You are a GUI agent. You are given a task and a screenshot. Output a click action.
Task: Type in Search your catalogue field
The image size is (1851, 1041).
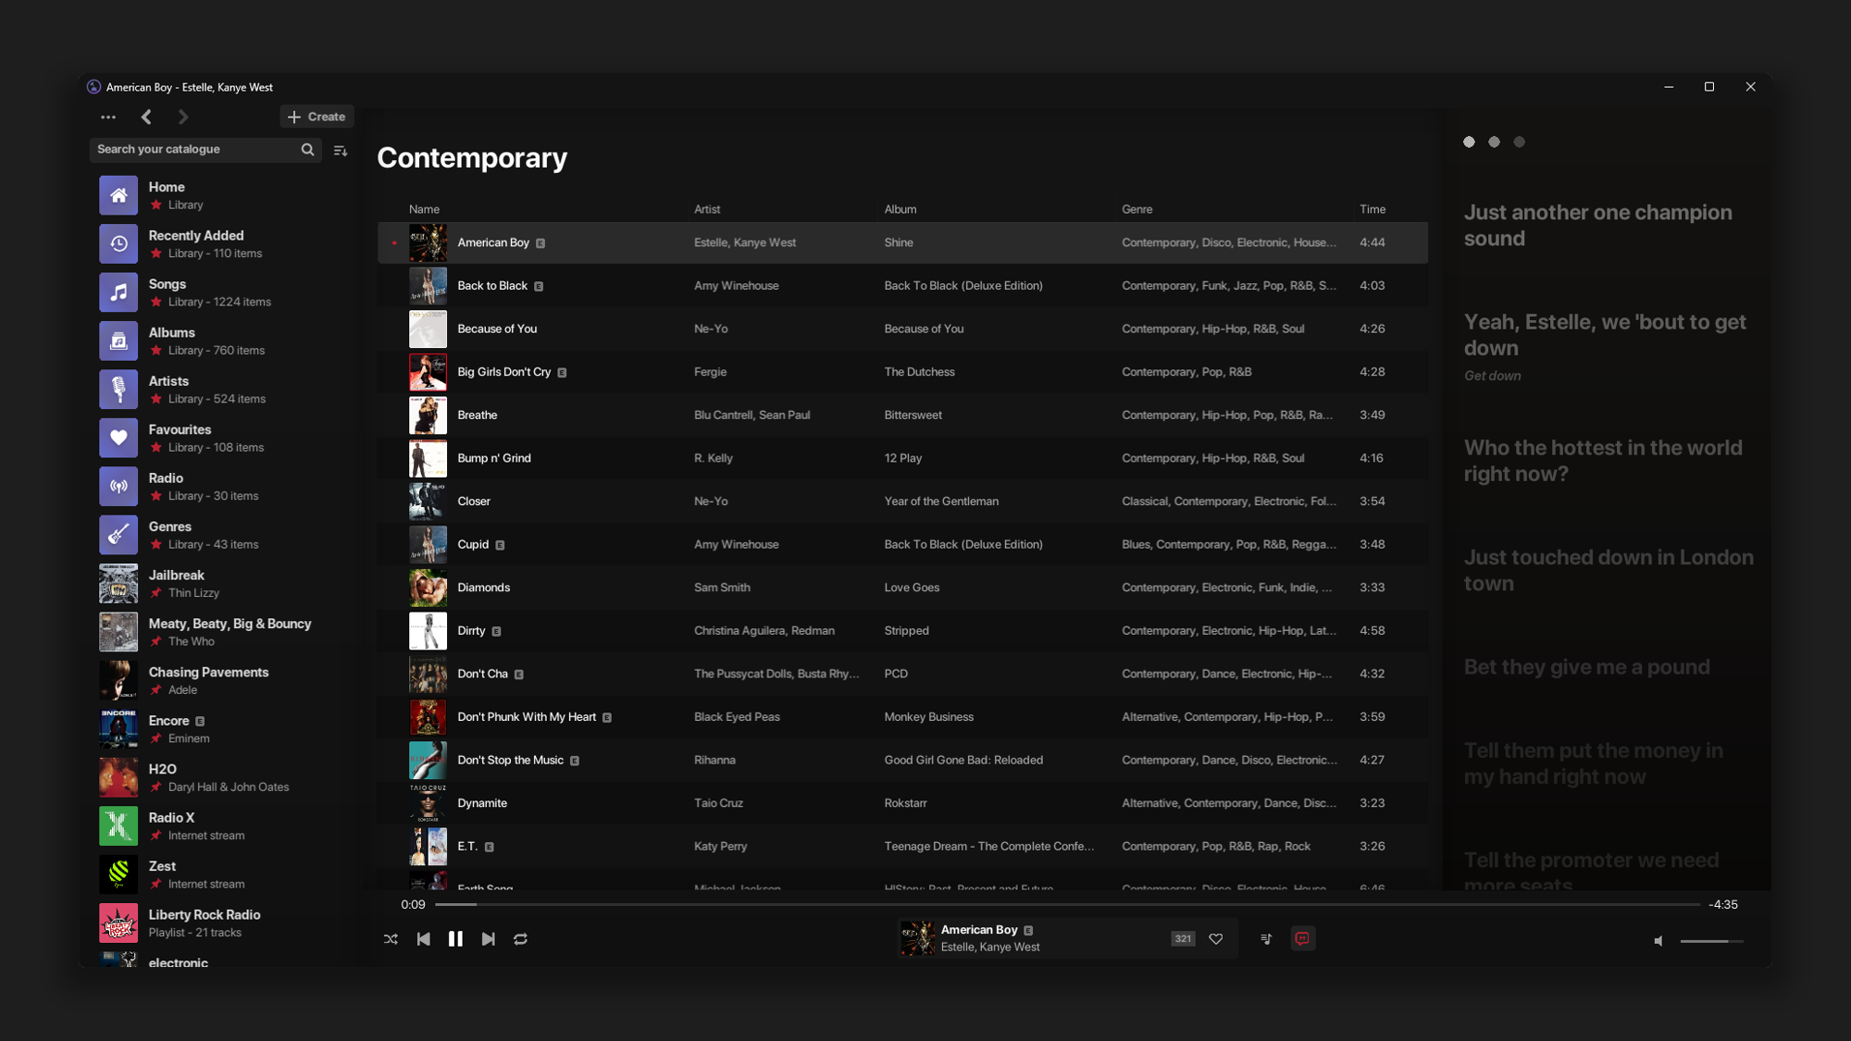point(194,150)
